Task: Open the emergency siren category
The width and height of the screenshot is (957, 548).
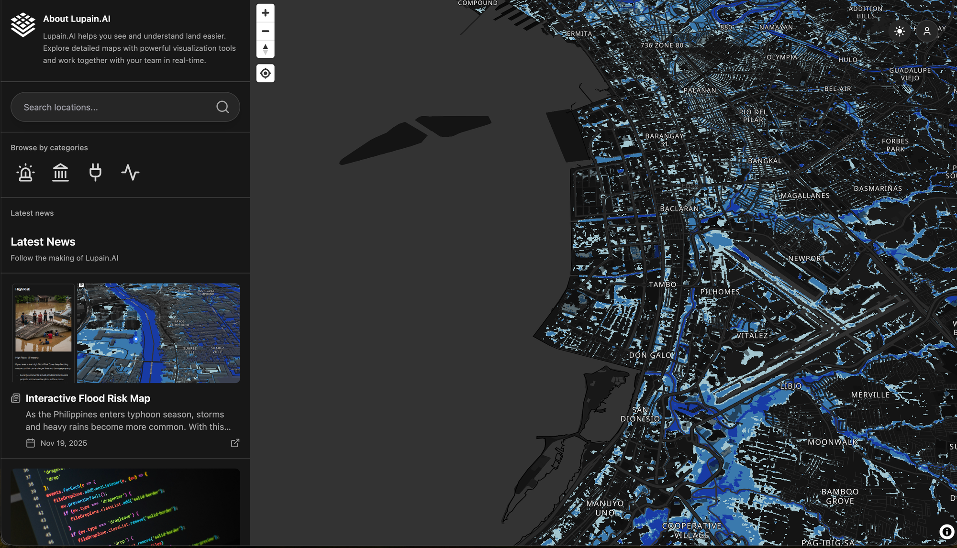Action: [x=25, y=172]
